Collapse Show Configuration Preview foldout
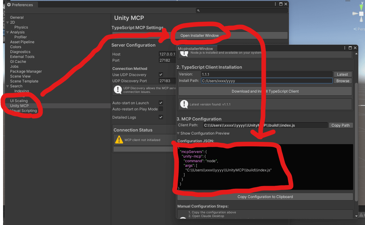This screenshot has height=225, width=365. [x=178, y=133]
